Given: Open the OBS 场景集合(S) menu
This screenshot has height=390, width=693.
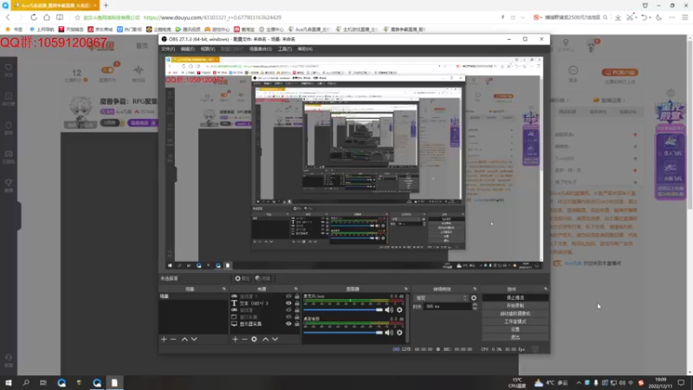Looking at the screenshot, I should (x=261, y=49).
